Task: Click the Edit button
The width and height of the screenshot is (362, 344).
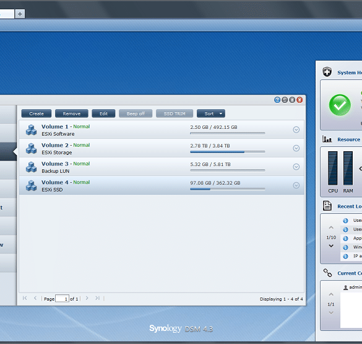Action: click(103, 113)
